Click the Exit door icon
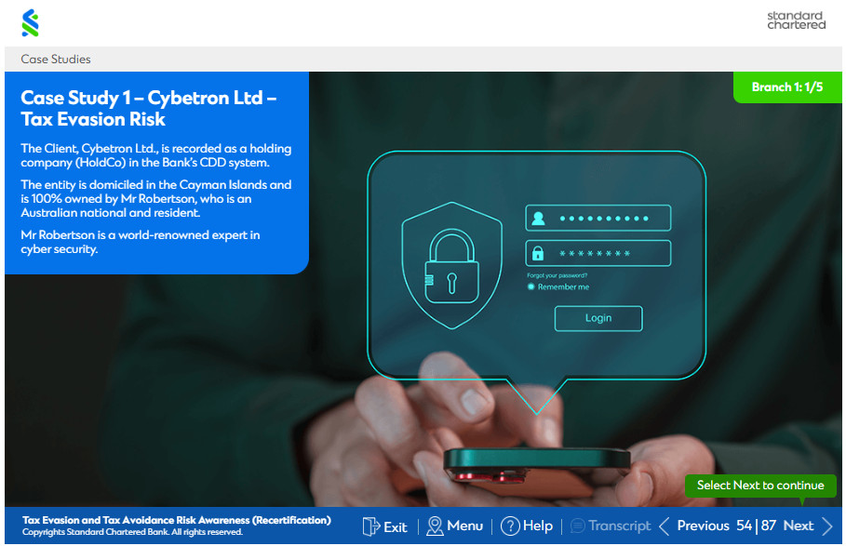846x546 pixels. 370,526
